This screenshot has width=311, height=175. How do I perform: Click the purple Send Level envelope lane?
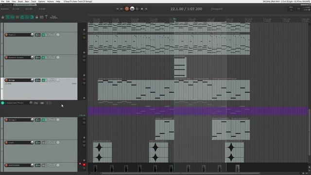coord(198,111)
